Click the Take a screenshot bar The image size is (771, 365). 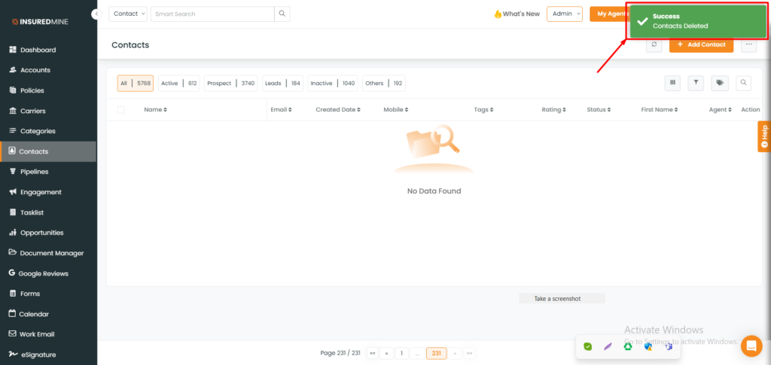pyautogui.click(x=562, y=299)
